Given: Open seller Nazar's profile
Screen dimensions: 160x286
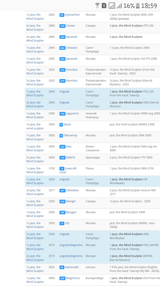Looking at the screenshot, I should (67, 124).
